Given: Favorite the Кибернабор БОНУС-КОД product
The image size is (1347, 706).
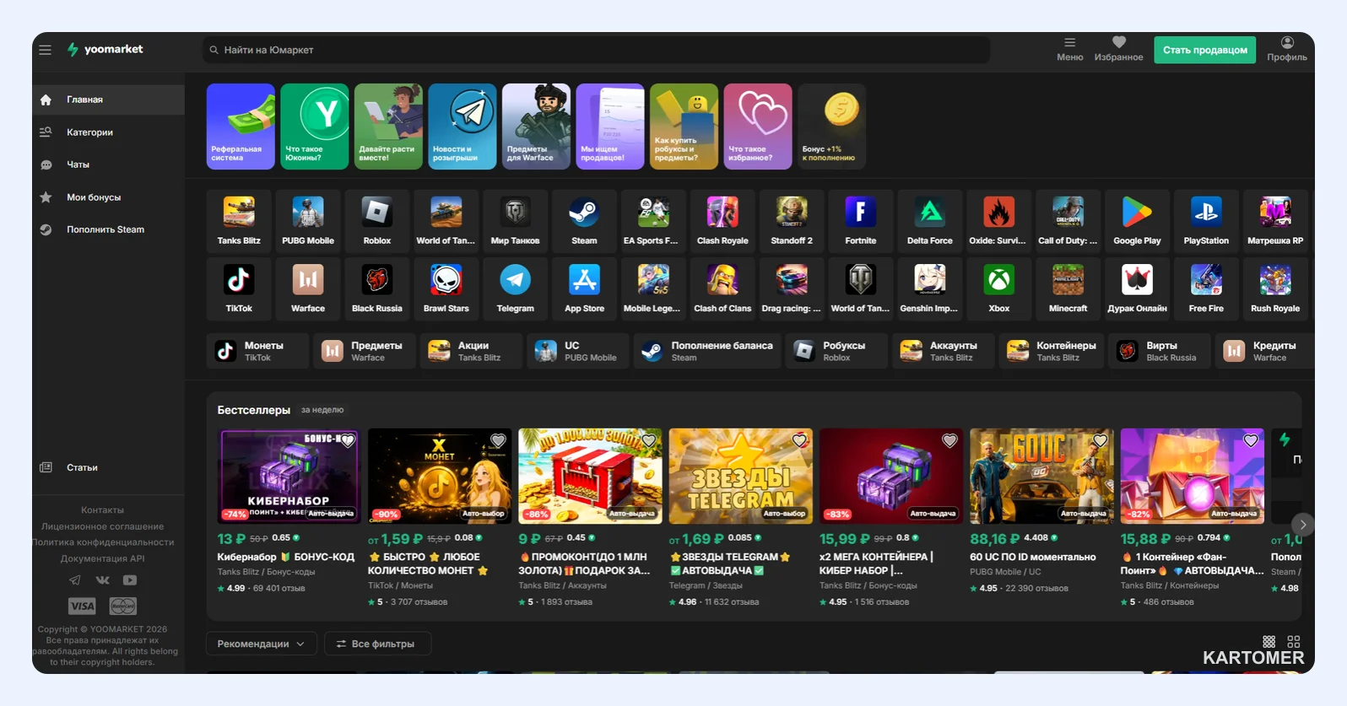Looking at the screenshot, I should click(348, 440).
